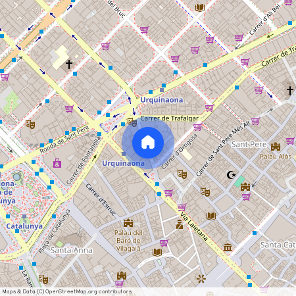
Task: Click the library book icon right of Via Laietana
Action: (x=211, y=216)
